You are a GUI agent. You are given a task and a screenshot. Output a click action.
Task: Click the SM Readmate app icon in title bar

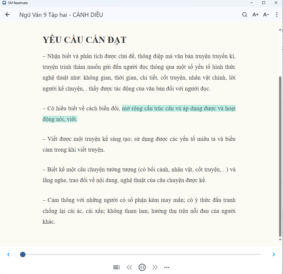point(4,3)
